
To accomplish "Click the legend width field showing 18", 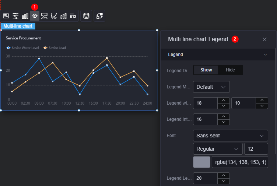I will (205, 103).
